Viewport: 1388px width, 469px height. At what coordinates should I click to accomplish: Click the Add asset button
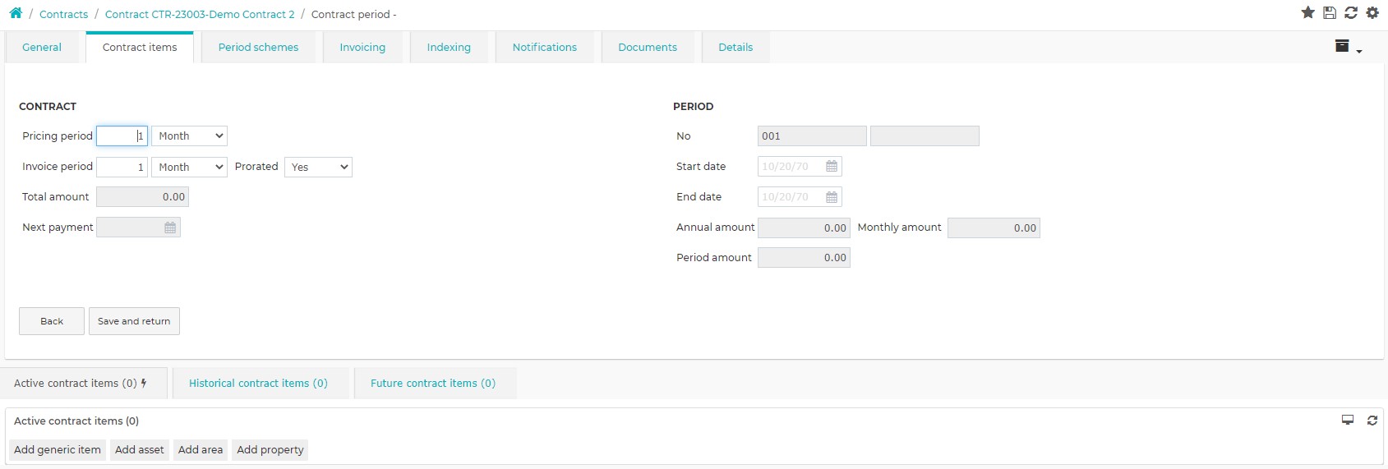pyautogui.click(x=140, y=450)
